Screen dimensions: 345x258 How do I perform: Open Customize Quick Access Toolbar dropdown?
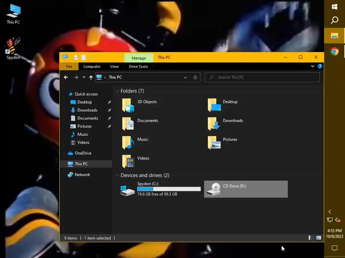click(x=90, y=58)
